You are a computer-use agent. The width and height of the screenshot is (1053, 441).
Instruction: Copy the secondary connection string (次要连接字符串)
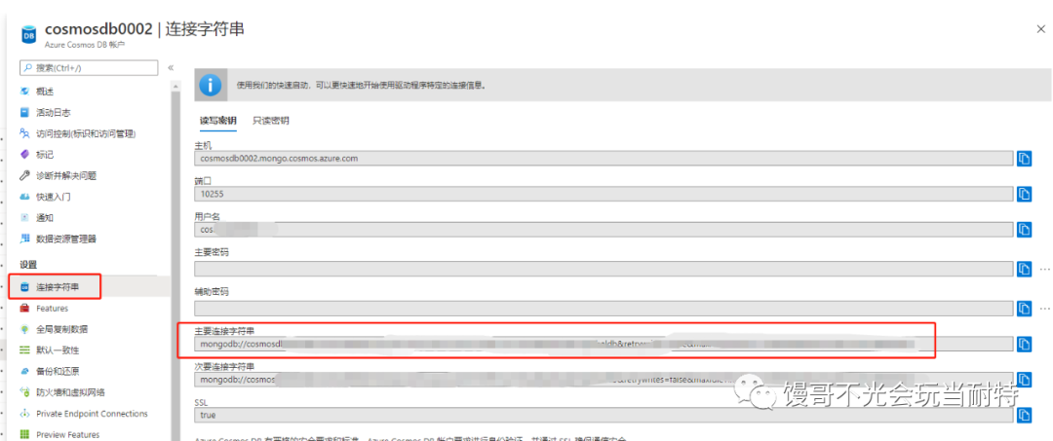(1024, 380)
